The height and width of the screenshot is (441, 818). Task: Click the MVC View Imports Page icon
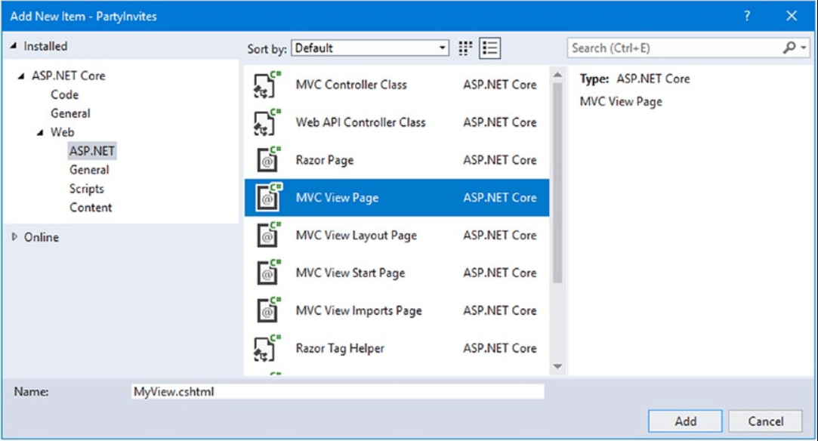(267, 310)
